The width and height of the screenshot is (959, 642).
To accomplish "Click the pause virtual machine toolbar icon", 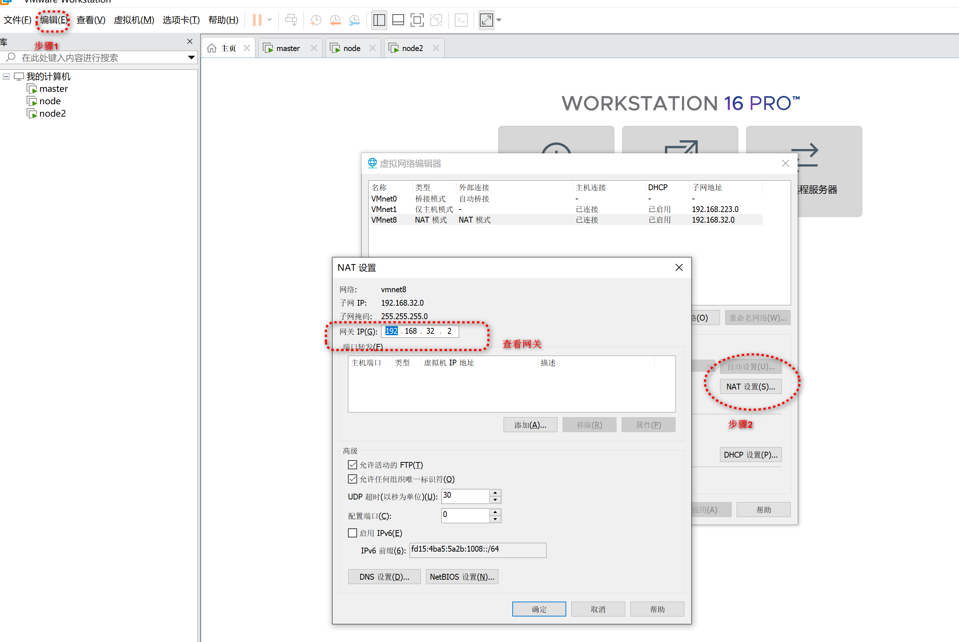I will [x=257, y=20].
